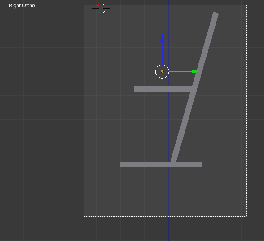Click the dashed selection box's top-left corner
264x241 pixels.
tap(84, 5)
